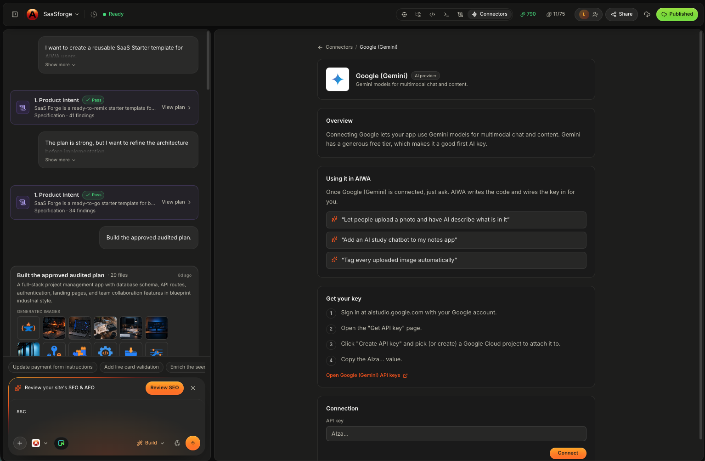This screenshot has width=705, height=461.
Task: Expand Show more on SaaS Starter message
Action: (60, 65)
